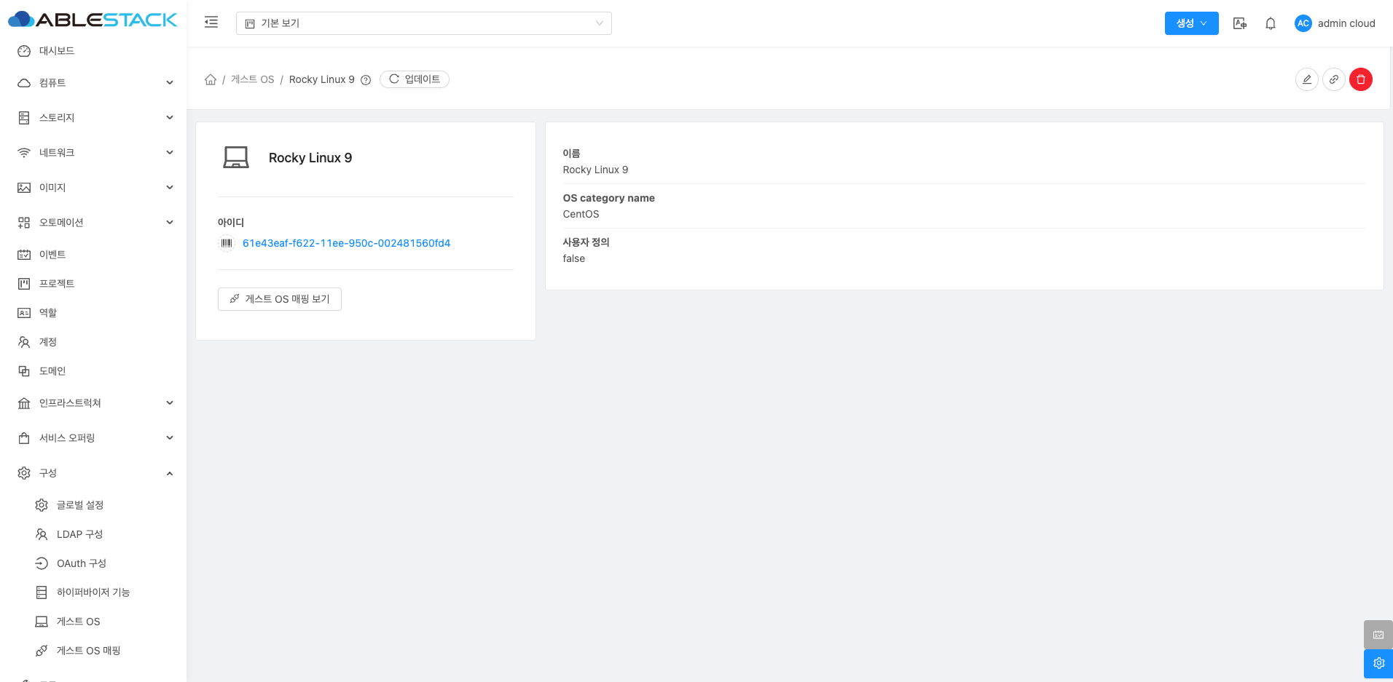Open the notifications bell
The height and width of the screenshot is (682, 1393).
pos(1271,23)
